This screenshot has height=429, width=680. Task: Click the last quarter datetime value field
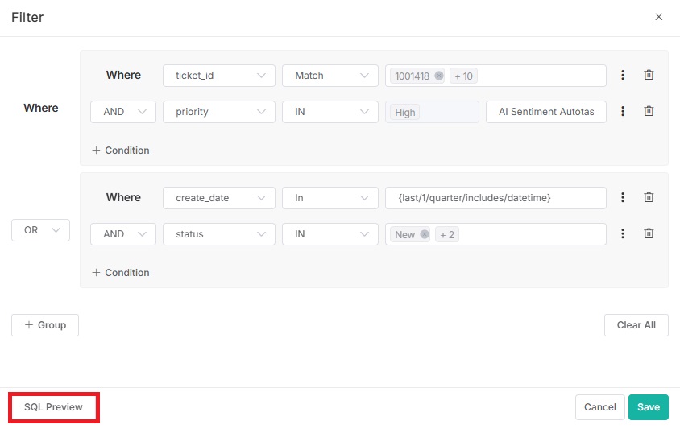[495, 198]
